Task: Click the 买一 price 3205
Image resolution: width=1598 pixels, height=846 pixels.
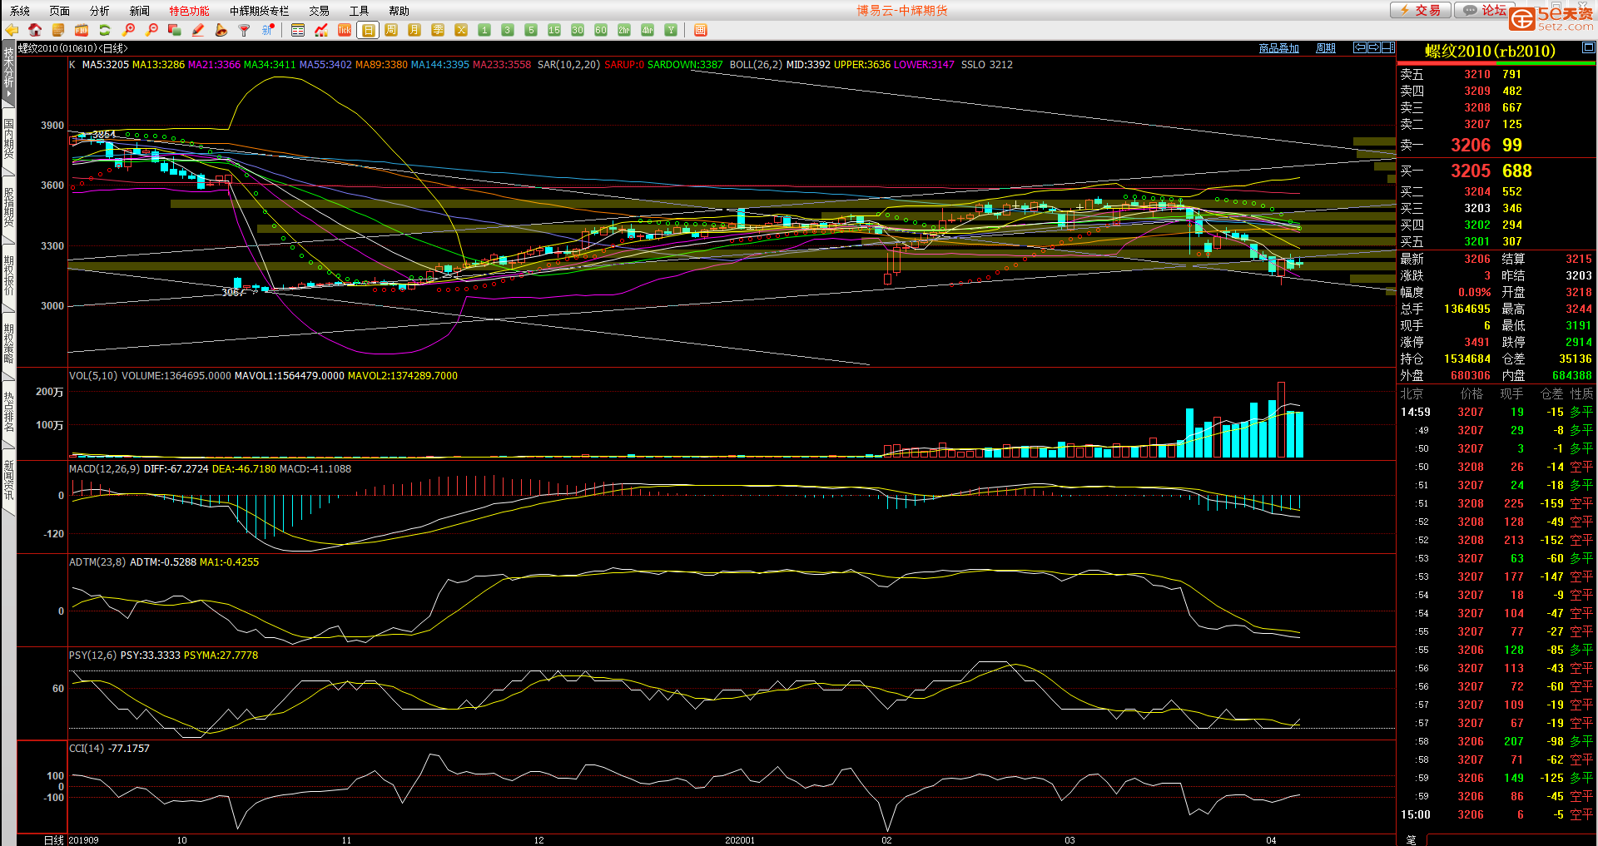Action: [x=1471, y=171]
